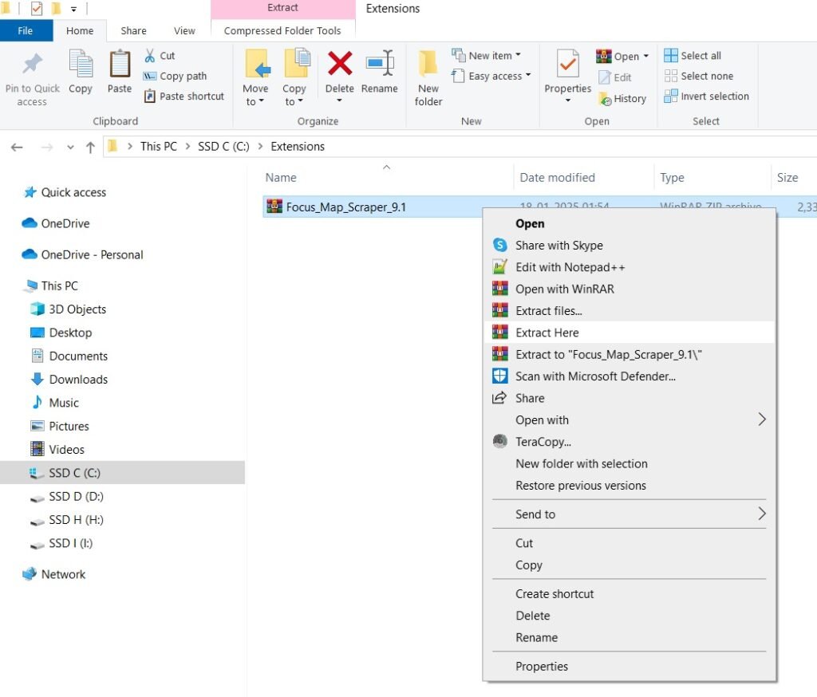Expand the Open with submenu
This screenshot has height=697, width=817.
point(543,419)
